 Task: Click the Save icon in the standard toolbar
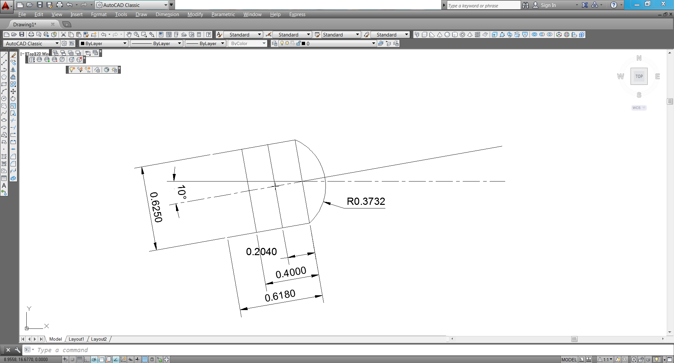(x=22, y=35)
